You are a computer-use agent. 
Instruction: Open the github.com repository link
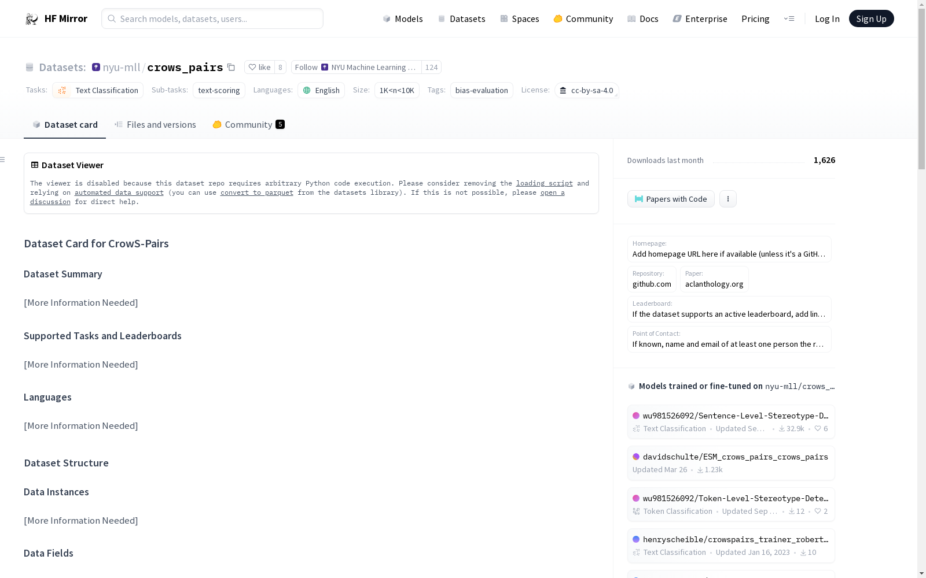pyautogui.click(x=652, y=279)
